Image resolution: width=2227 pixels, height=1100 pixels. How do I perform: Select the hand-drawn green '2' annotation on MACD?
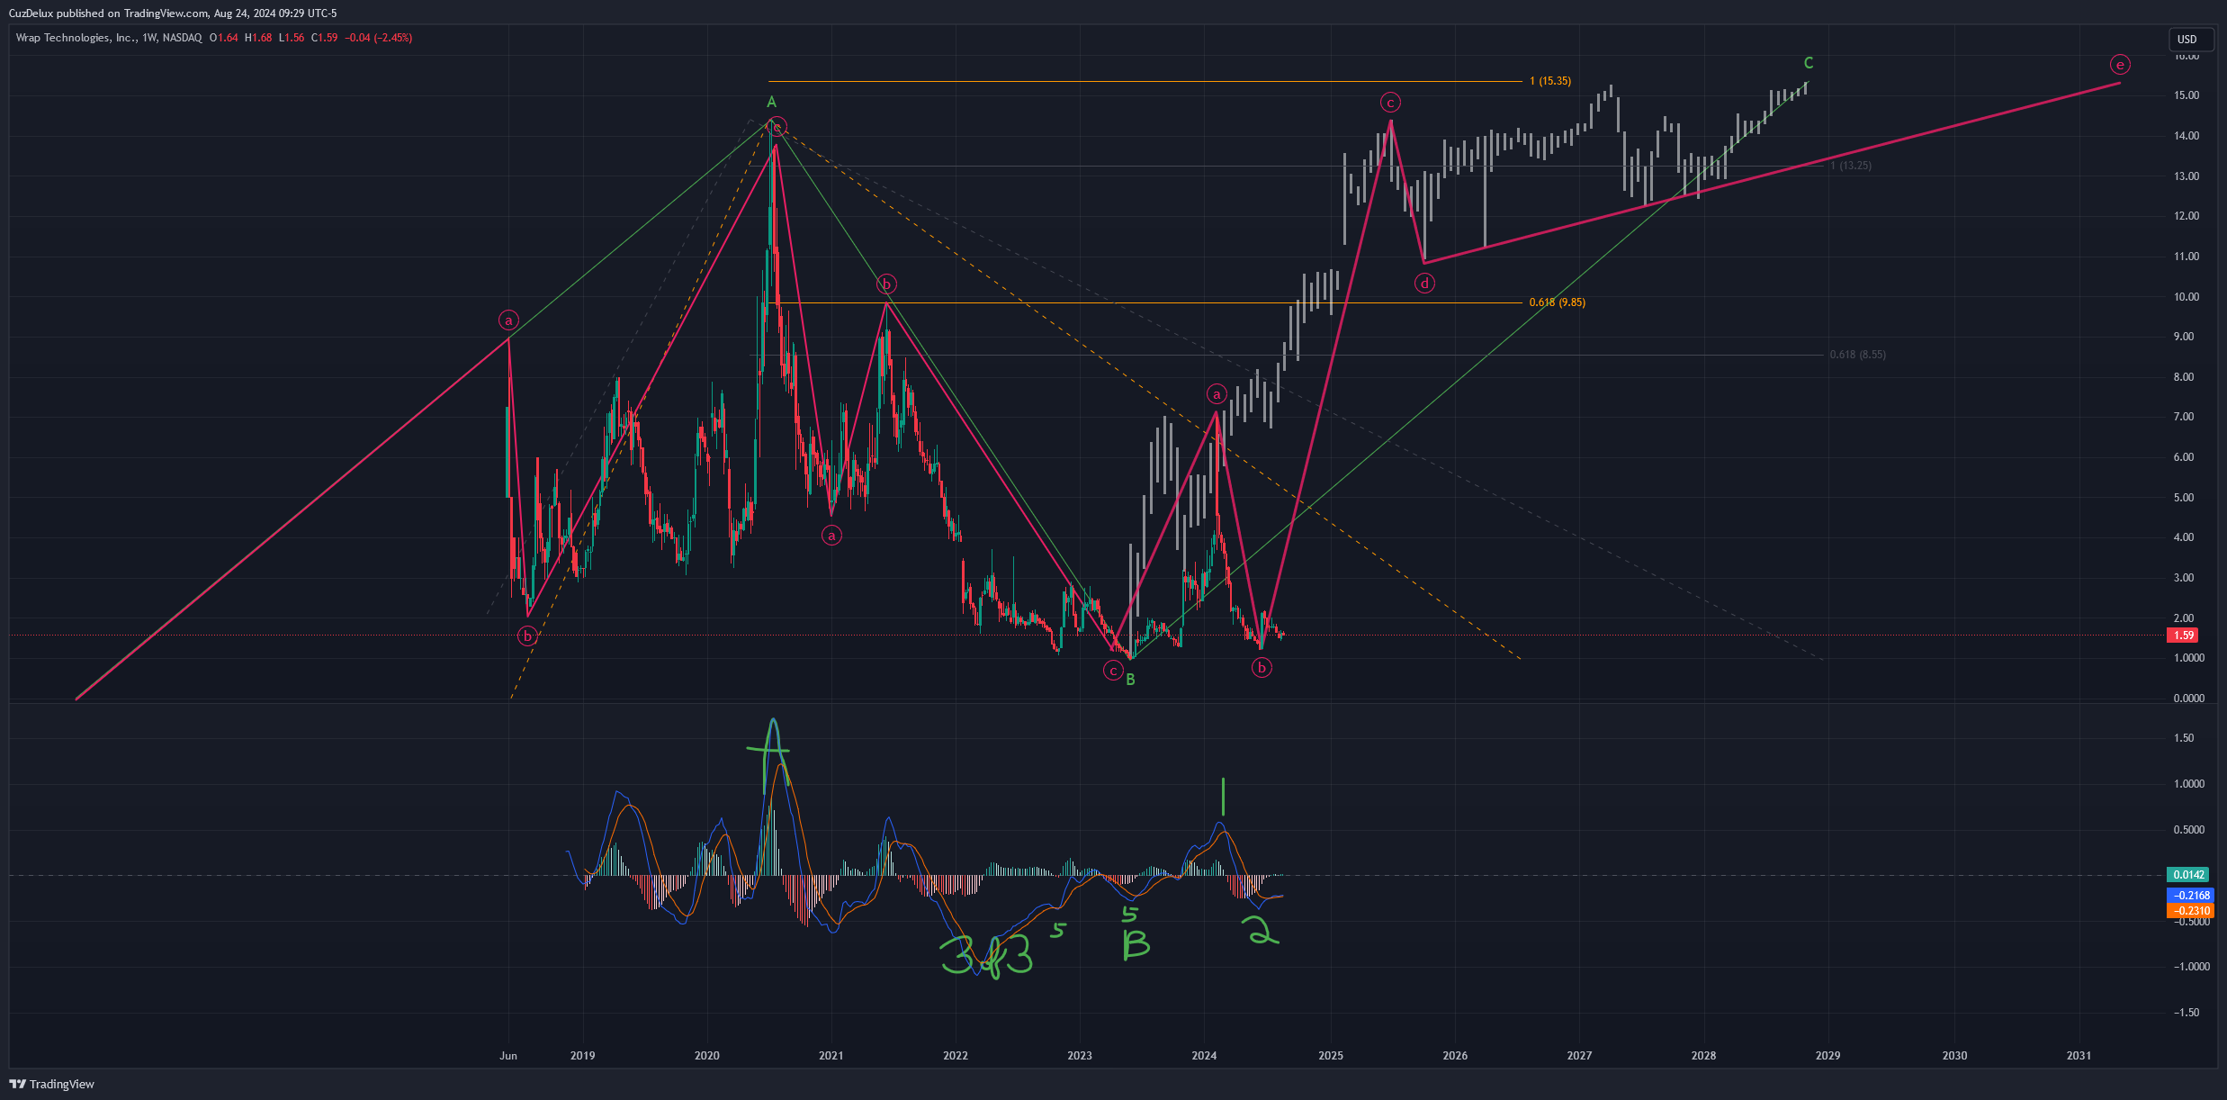[1260, 931]
